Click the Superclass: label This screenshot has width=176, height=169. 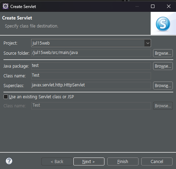tap(14, 86)
